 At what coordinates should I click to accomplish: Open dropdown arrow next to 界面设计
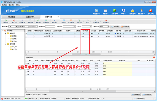[x=101, y=21]
